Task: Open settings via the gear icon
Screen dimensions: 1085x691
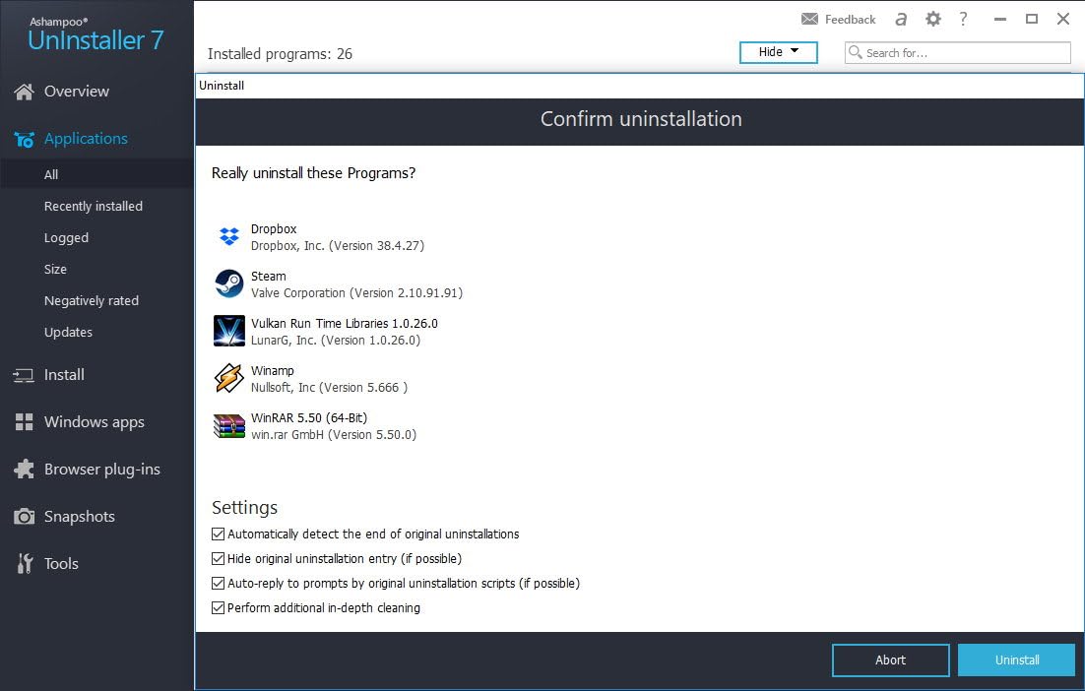Action: click(932, 19)
